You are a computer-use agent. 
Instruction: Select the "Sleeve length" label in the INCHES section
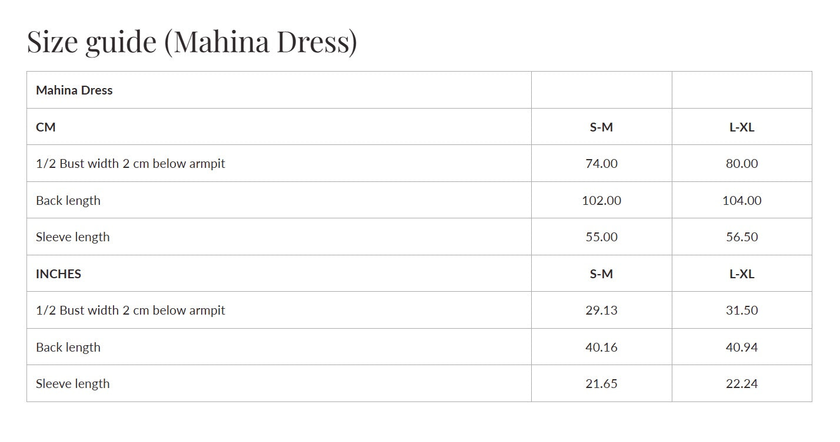73,384
